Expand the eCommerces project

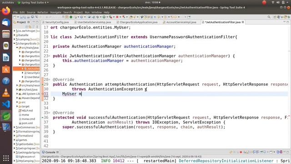14,128
